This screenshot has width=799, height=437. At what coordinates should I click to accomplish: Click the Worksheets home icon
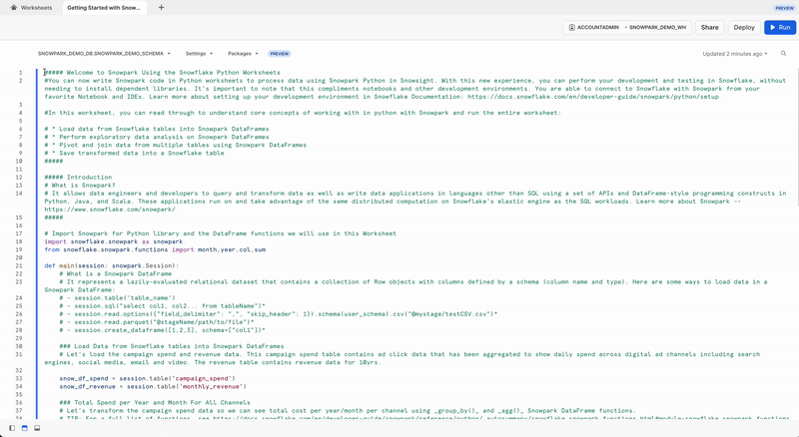(14, 7)
